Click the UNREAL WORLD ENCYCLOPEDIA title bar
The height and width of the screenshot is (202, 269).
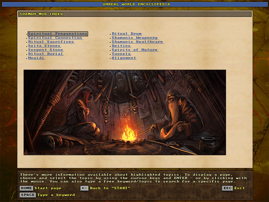(135, 4)
